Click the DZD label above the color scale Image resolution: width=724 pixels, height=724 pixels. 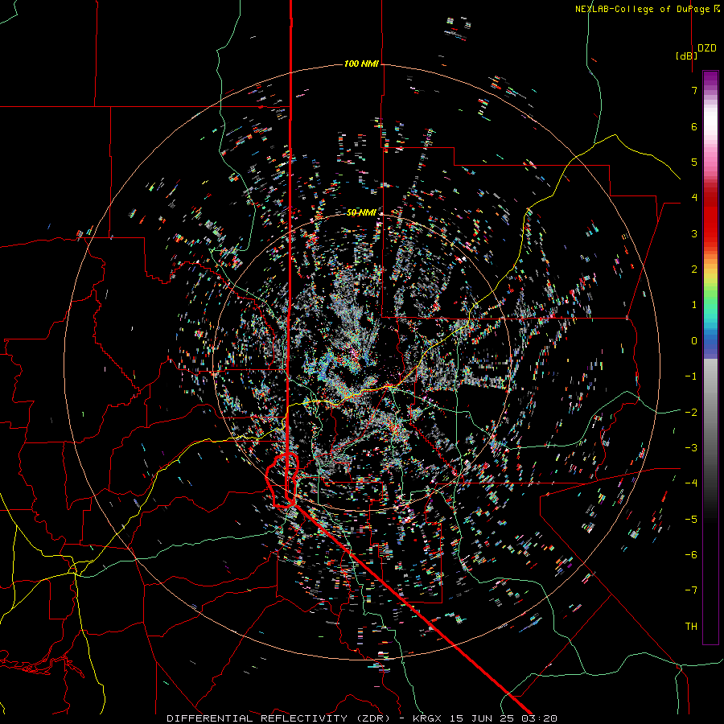(707, 48)
